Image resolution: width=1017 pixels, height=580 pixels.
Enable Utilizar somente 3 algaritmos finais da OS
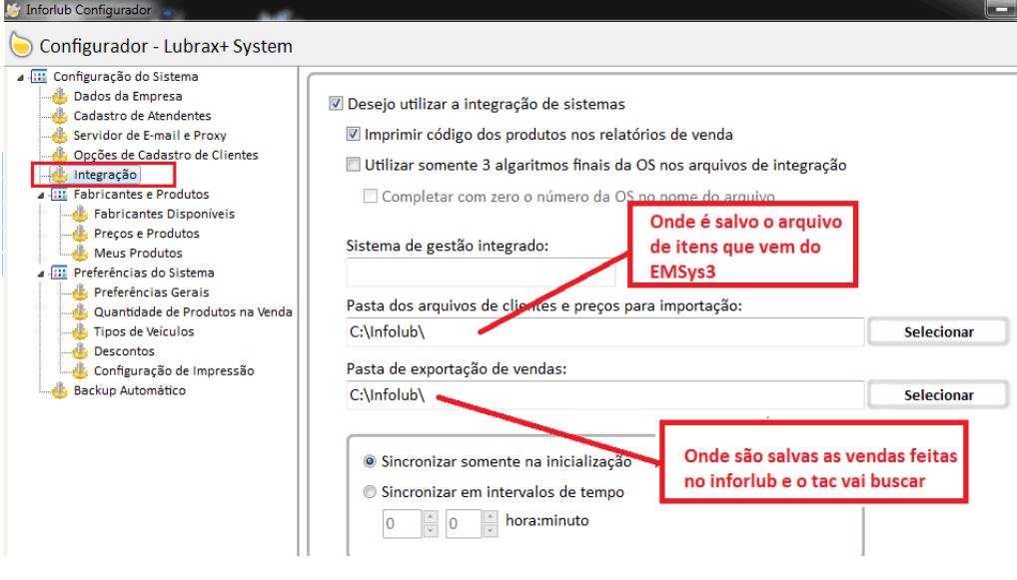pyautogui.click(x=353, y=165)
